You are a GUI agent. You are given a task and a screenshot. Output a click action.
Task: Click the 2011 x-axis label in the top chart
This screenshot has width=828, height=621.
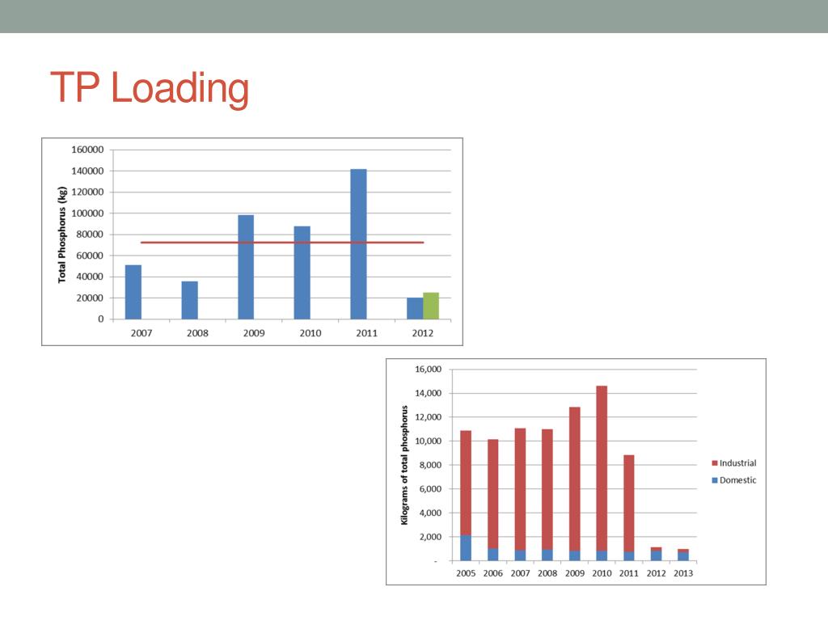tap(366, 333)
